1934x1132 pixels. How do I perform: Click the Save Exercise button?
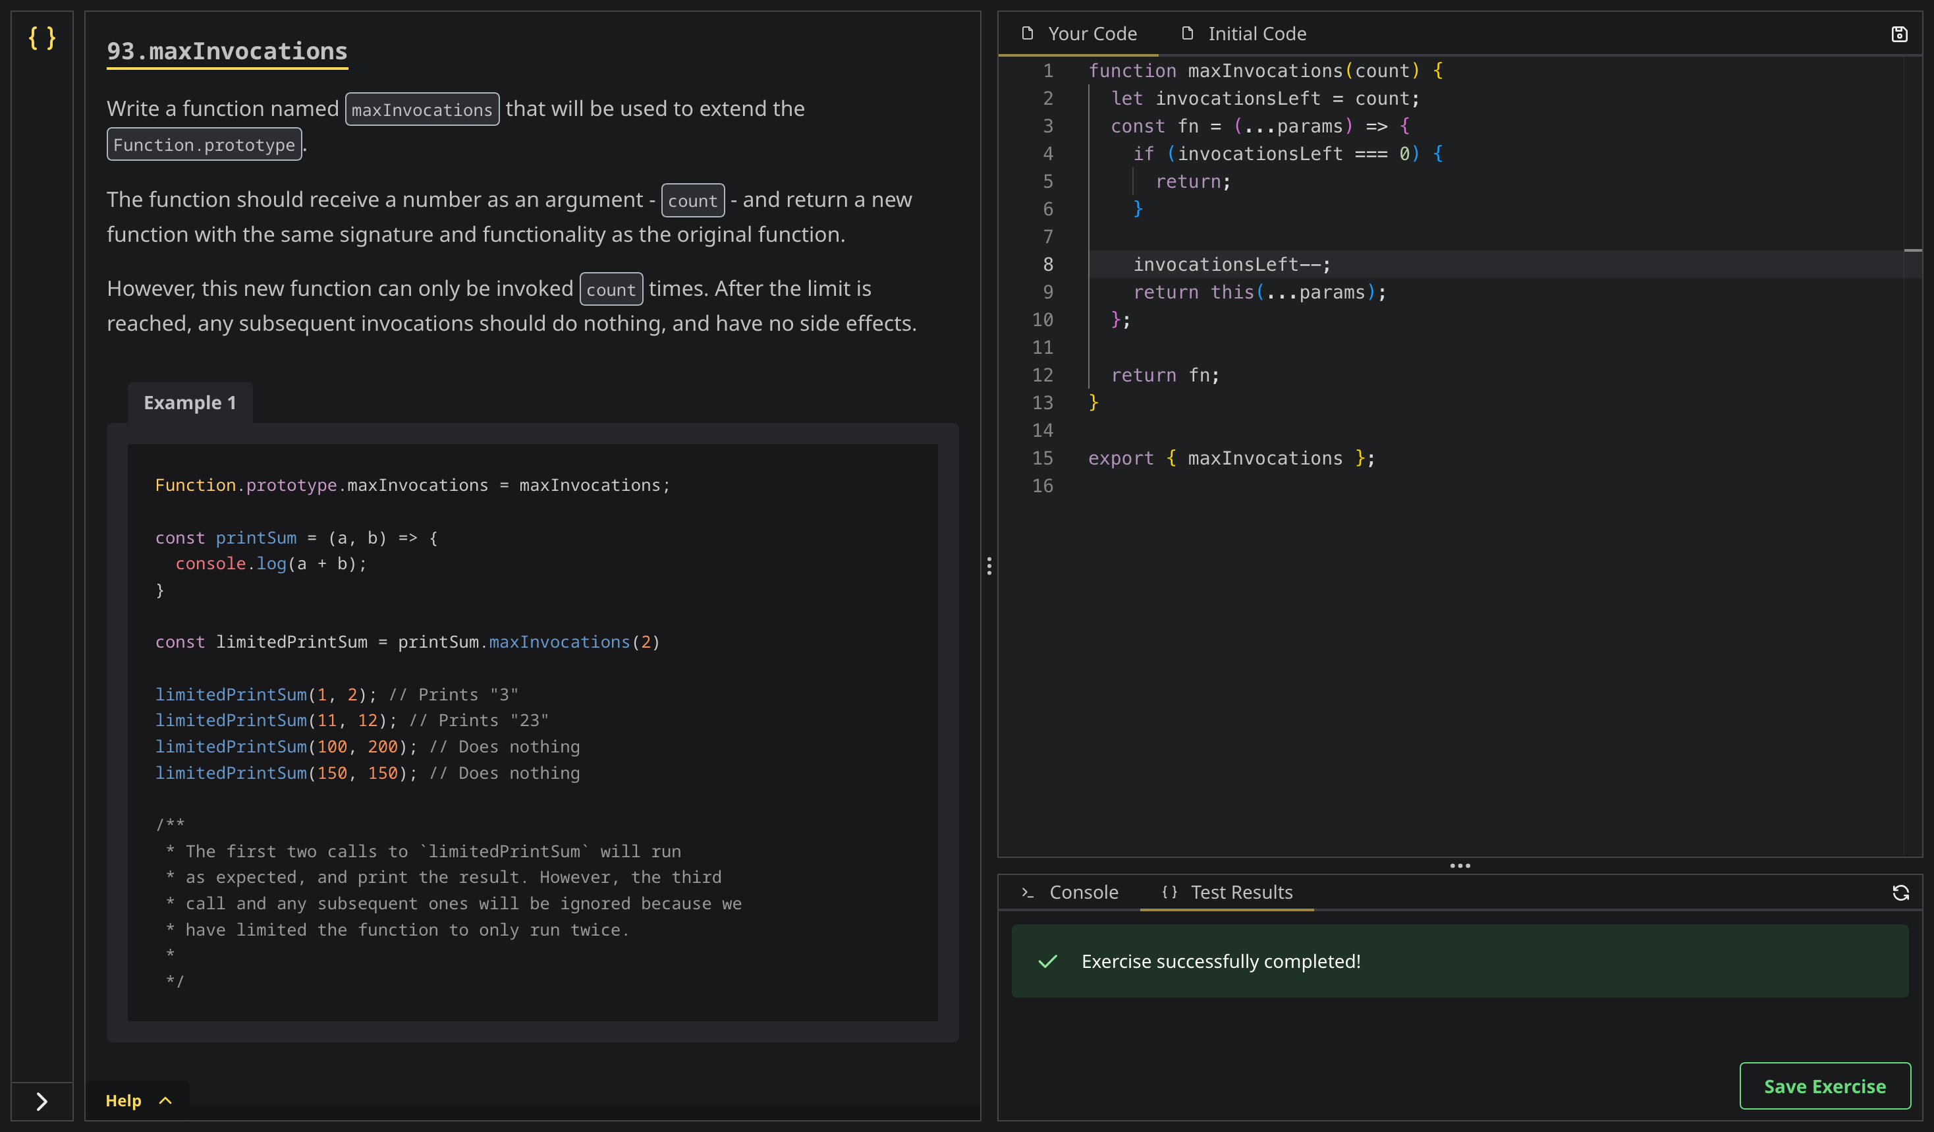pyautogui.click(x=1825, y=1086)
